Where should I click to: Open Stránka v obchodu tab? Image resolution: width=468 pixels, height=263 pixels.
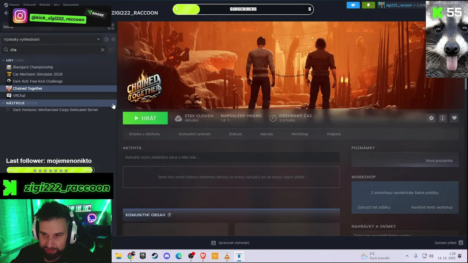point(144,134)
